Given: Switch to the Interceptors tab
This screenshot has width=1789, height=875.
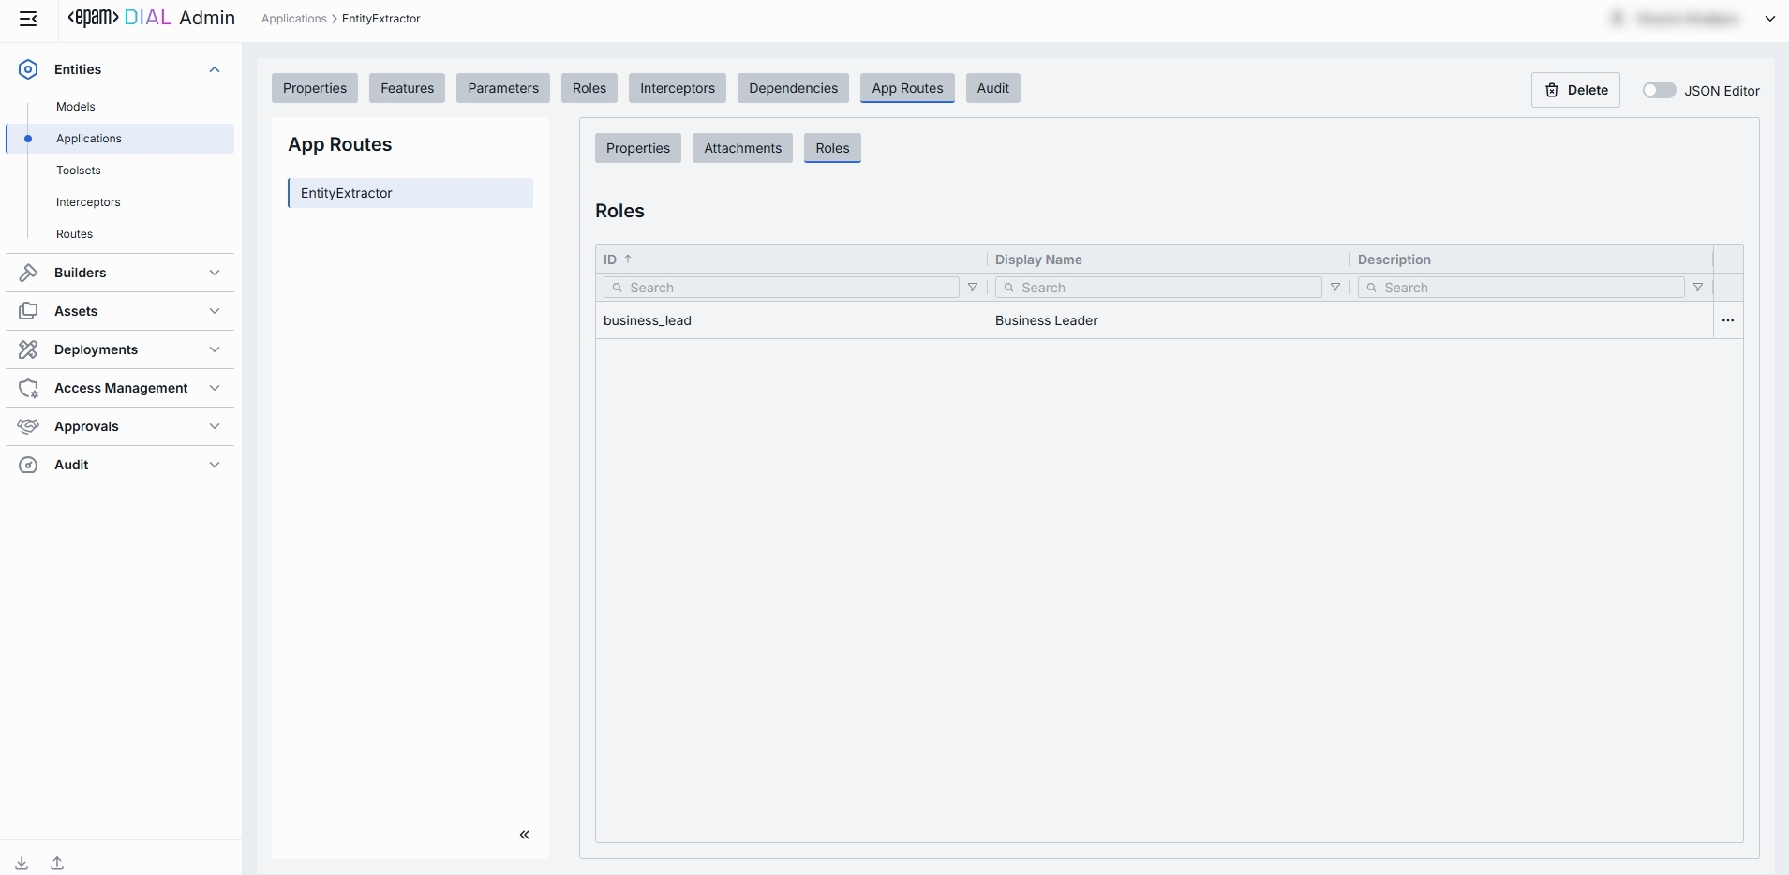Looking at the screenshot, I should tap(677, 88).
